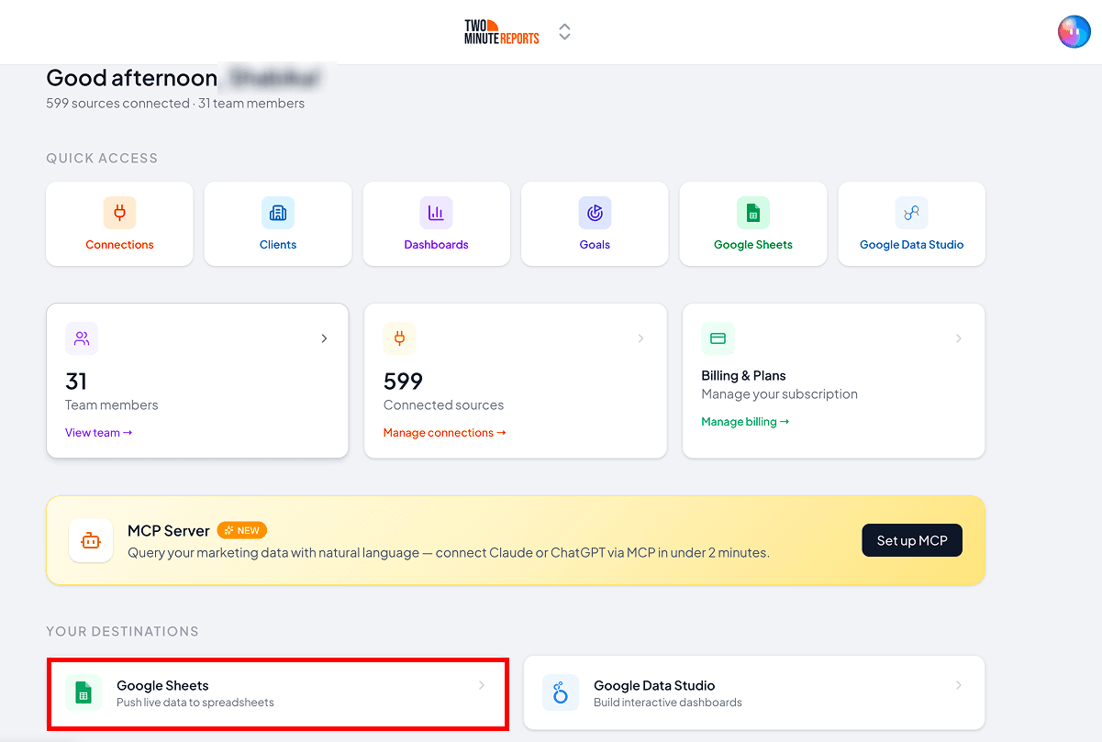Click 'Push live data to spreadsheets' text
Screen dimensions: 1102x742
click(x=195, y=703)
